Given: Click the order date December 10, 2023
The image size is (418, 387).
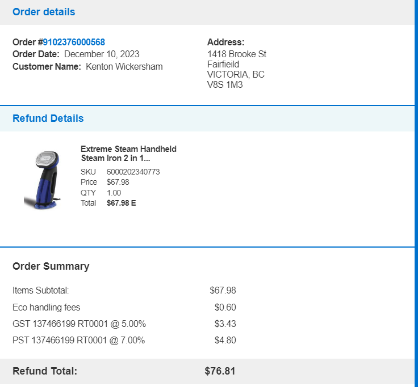Looking at the screenshot, I should pos(102,54).
